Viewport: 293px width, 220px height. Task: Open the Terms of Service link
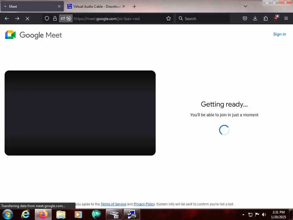113,204
